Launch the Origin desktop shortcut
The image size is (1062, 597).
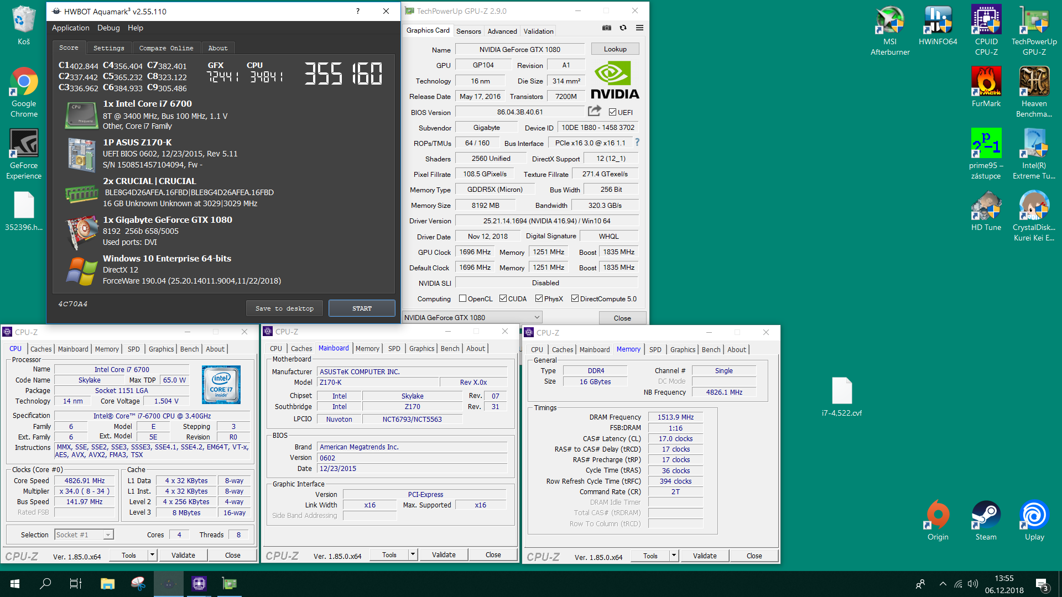[938, 520]
